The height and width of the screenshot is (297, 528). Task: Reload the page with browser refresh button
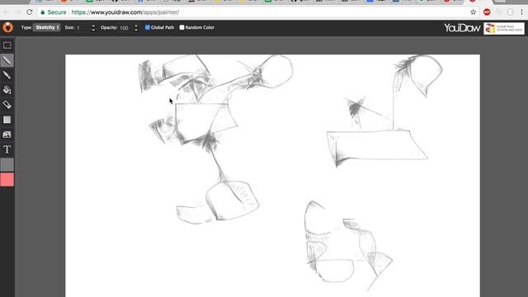click(30, 12)
